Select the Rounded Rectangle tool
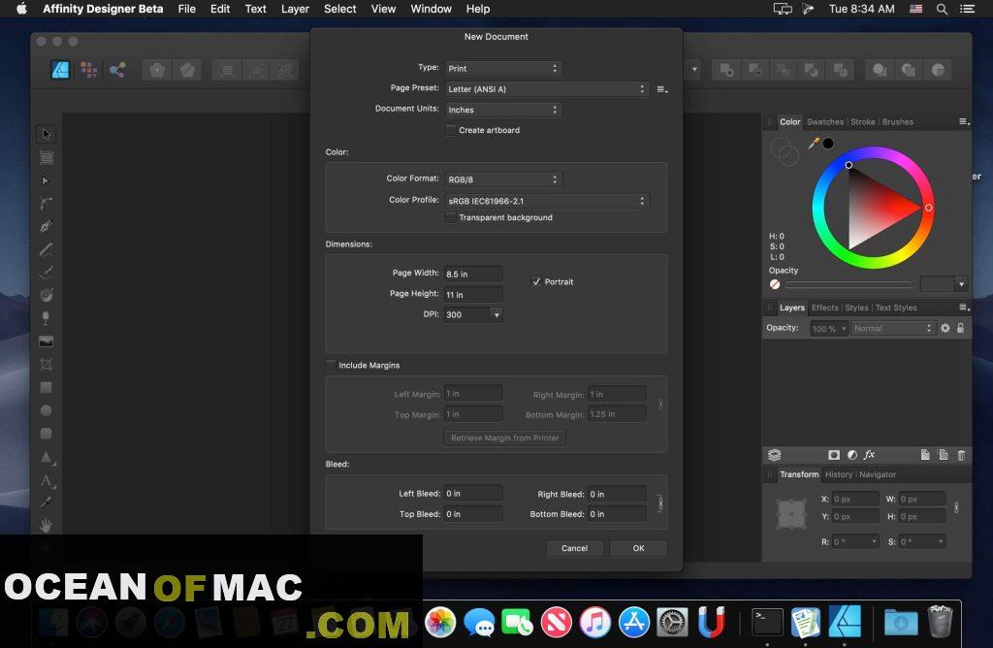The width and height of the screenshot is (993, 648). 46,434
